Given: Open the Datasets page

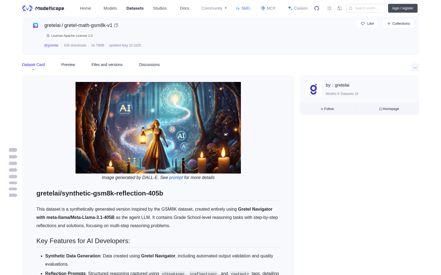Looking at the screenshot, I should tap(135, 8).
